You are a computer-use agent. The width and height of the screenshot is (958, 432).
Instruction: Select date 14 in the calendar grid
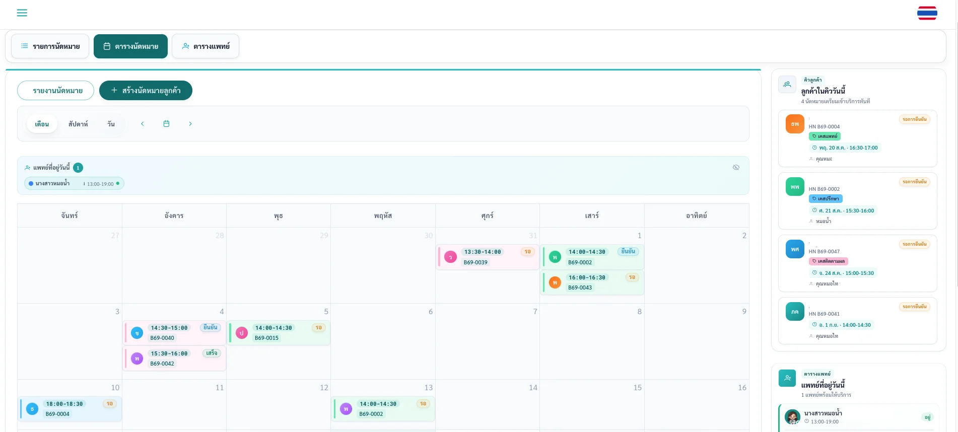click(x=533, y=388)
